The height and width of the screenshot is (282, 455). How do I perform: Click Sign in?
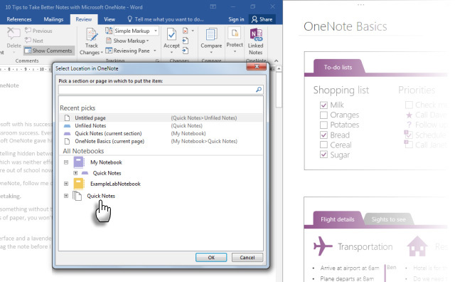pos(236,19)
